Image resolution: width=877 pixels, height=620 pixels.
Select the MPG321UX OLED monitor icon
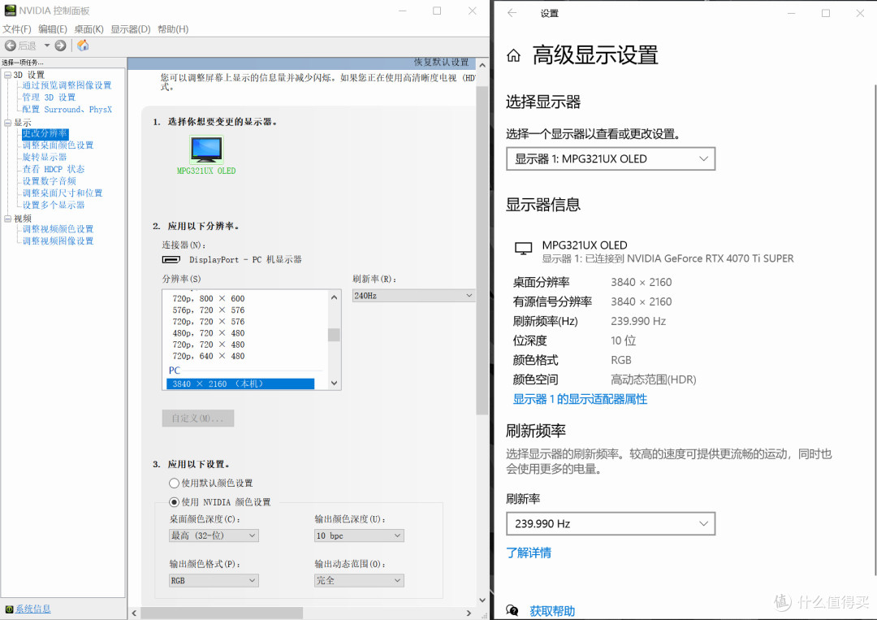coord(206,150)
